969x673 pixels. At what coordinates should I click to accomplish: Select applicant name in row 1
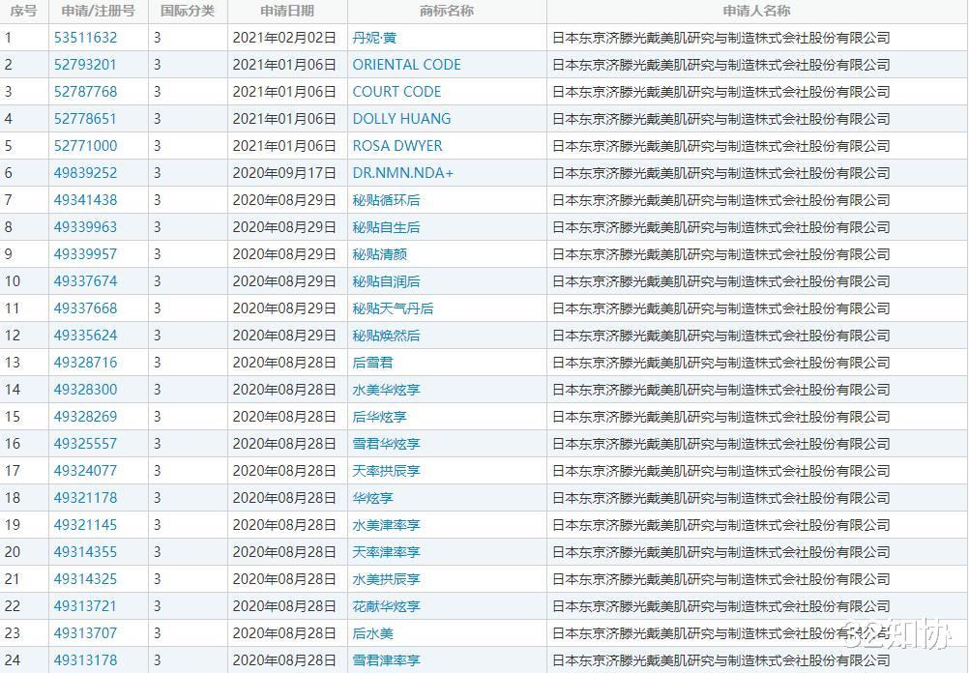coord(721,38)
